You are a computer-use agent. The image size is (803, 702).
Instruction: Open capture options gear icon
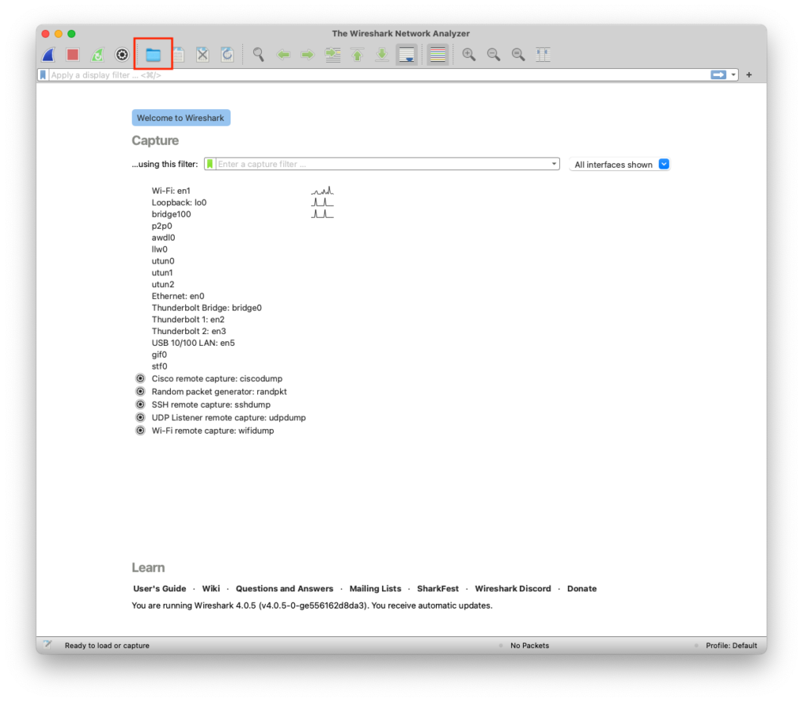122,55
